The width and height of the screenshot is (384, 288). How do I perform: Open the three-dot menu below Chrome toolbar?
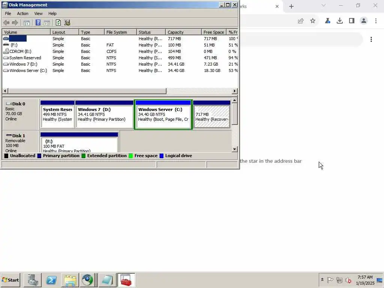(x=371, y=39)
